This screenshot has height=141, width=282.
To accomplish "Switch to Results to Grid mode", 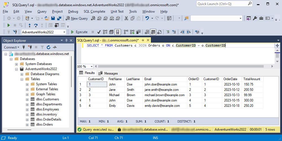I will coord(153,32).
